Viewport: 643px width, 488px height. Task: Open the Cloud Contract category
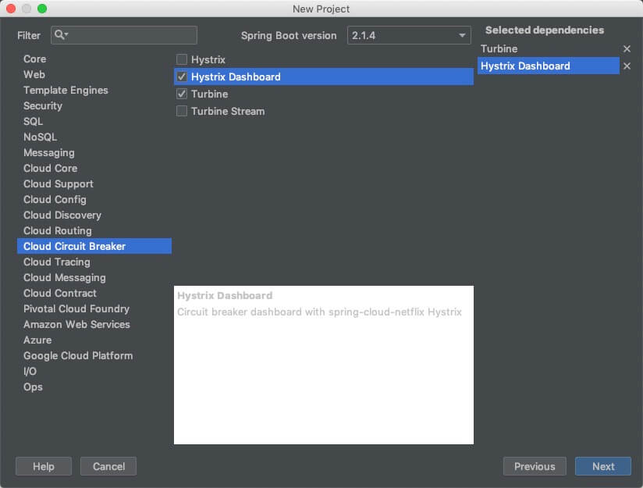(x=94, y=293)
